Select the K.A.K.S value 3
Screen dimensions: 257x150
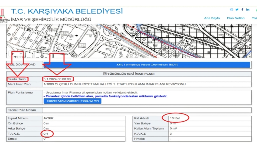pos(171,134)
